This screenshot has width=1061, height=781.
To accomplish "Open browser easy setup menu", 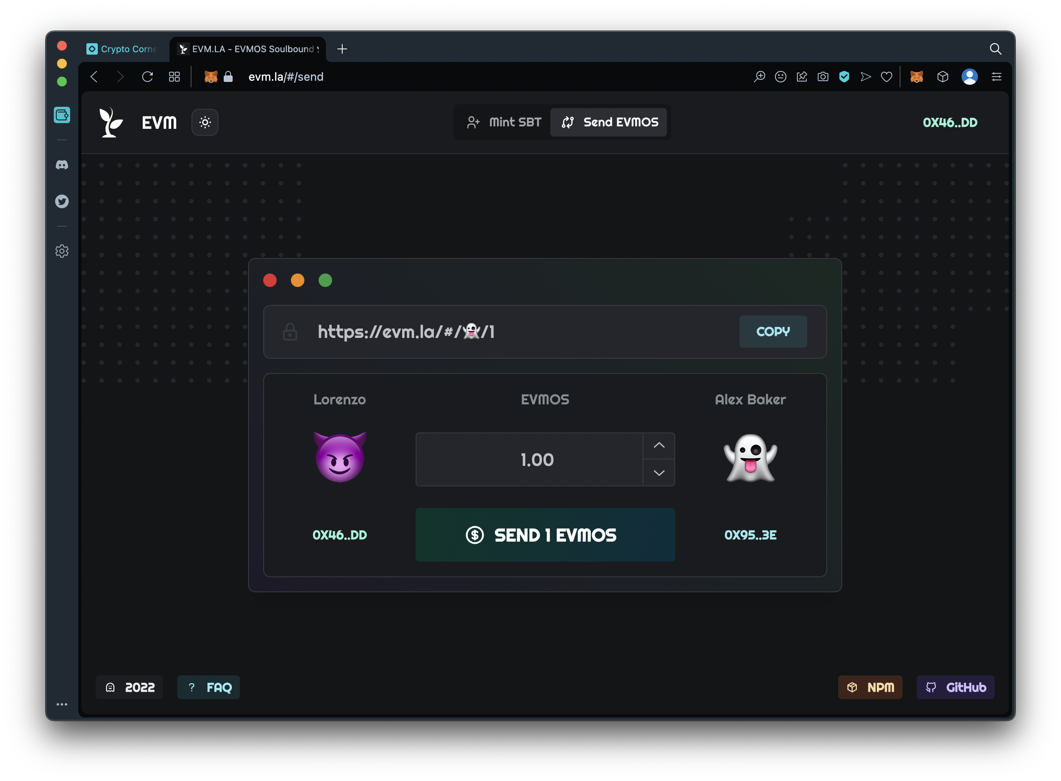I will 996,77.
